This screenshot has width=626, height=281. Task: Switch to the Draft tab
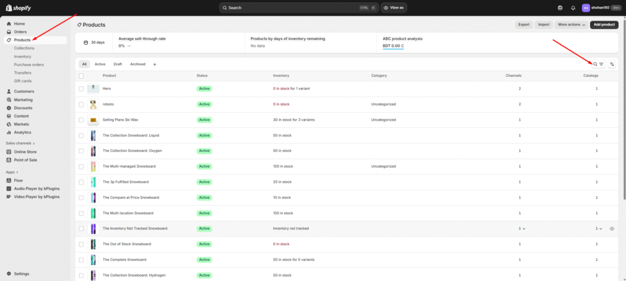117,64
